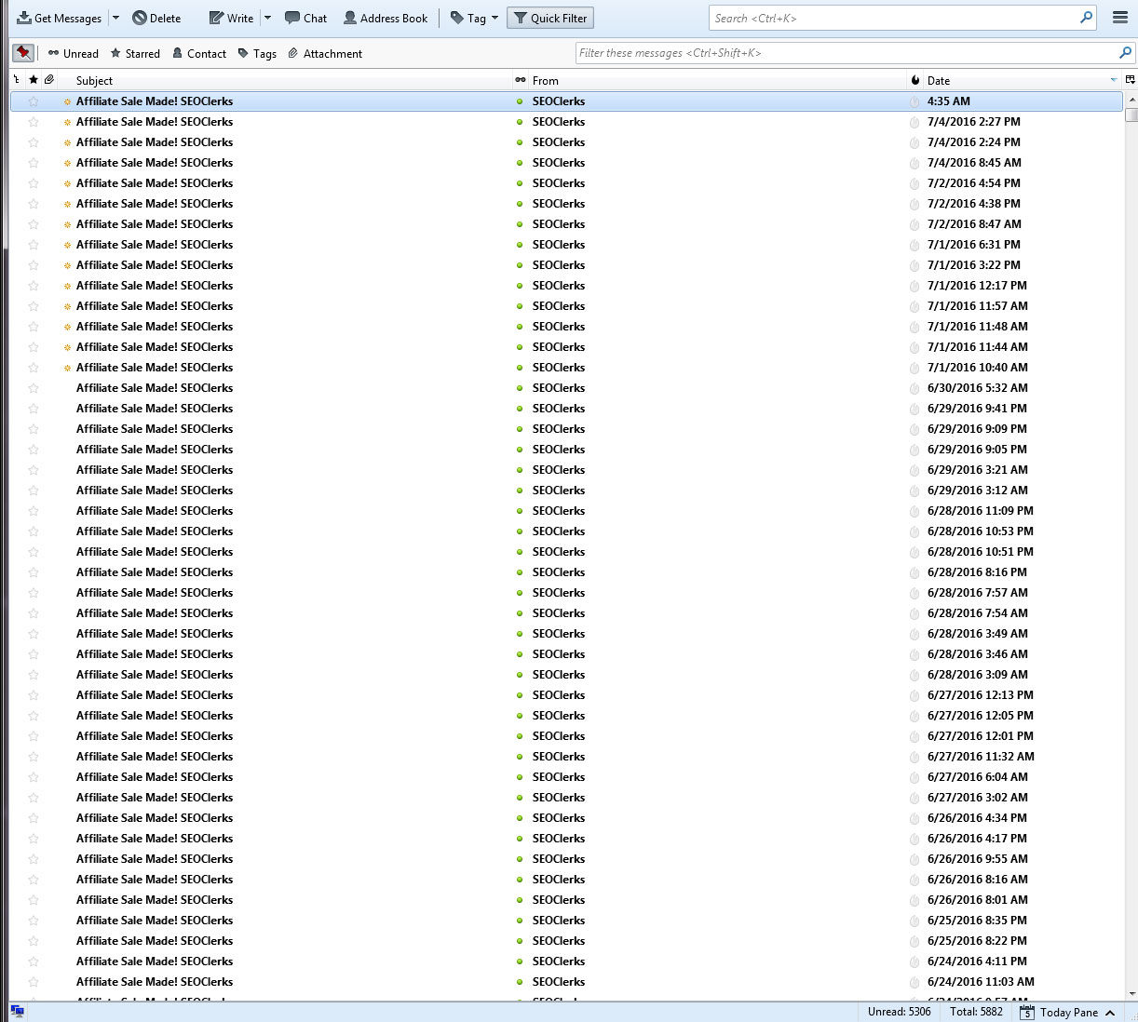The height and width of the screenshot is (1022, 1138).
Task: Toggle the Tags quick filter
Action: click(x=257, y=53)
